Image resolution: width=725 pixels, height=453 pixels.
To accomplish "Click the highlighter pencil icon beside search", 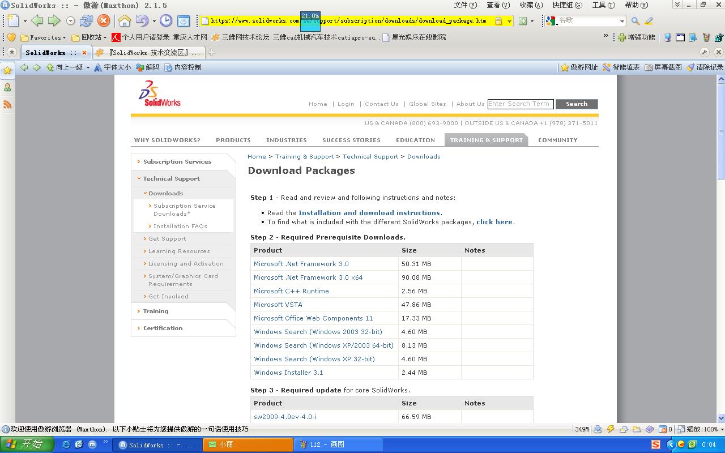I will click(649, 21).
